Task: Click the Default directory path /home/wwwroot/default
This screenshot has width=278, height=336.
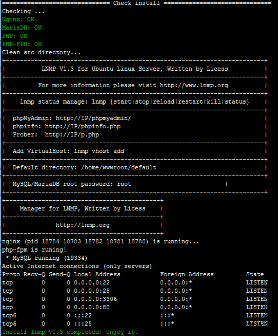Action: pos(118,167)
